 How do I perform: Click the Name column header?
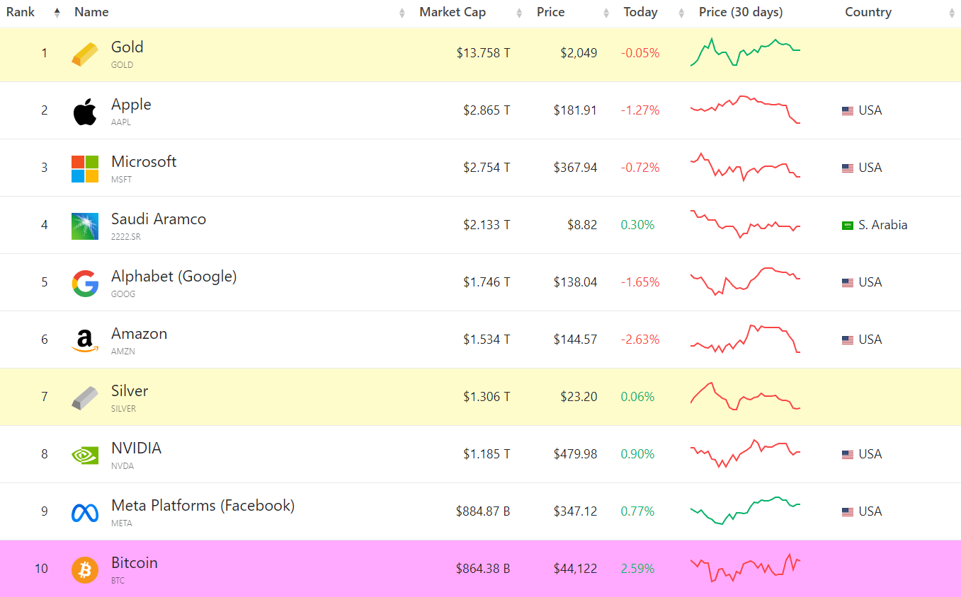(x=91, y=12)
